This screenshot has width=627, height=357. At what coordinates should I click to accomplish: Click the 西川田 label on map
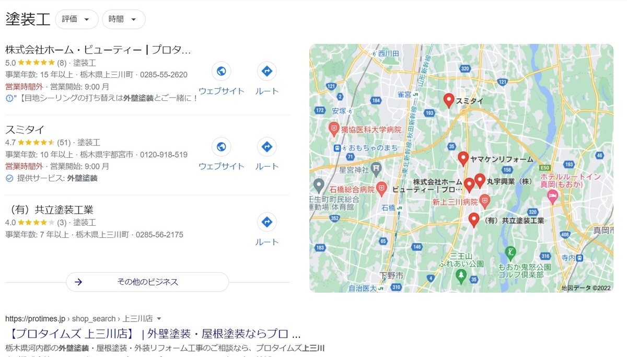389,54
